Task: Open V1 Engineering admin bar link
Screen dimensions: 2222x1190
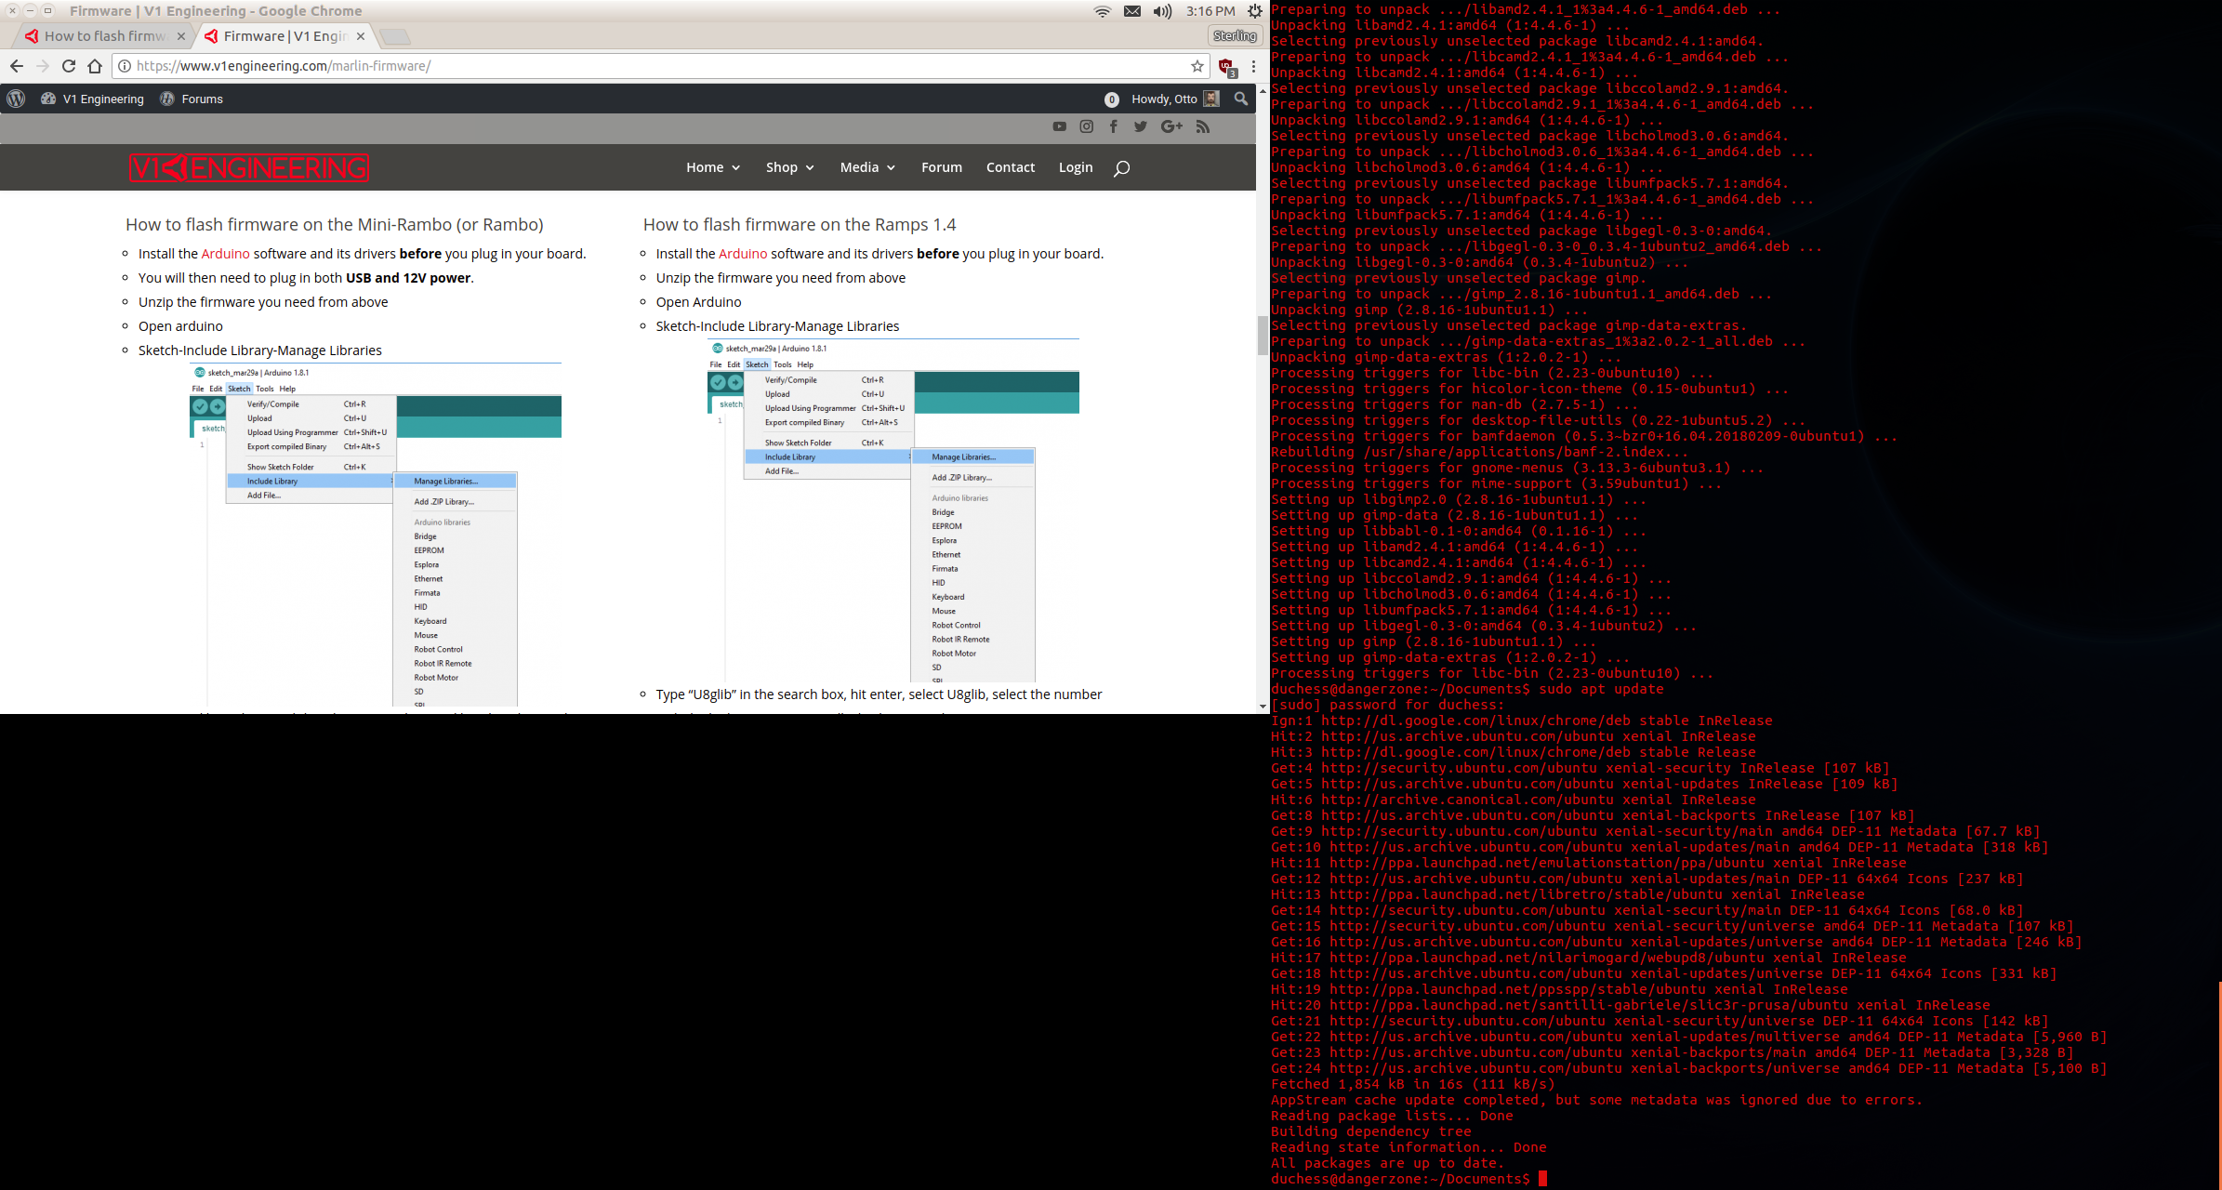Action: coord(92,99)
